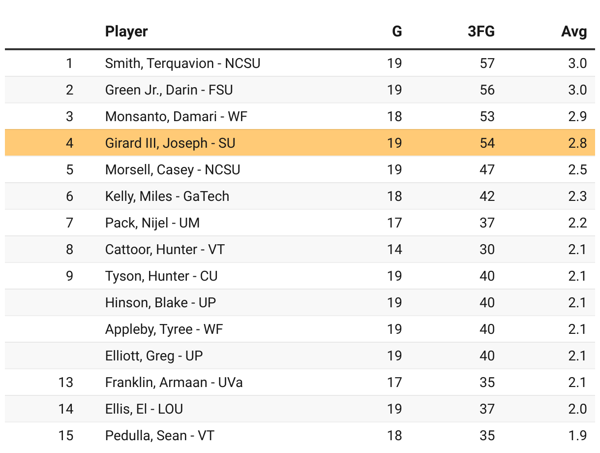Open Kelly, Miles - GaTech entry
The width and height of the screenshot is (600, 453).
pos(167,196)
